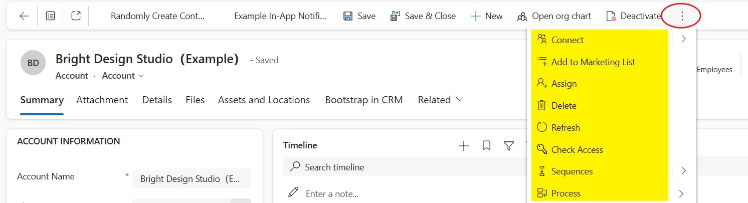The height and width of the screenshot is (203, 748).
Task: Choose Check Access from overflow menu
Action: (x=577, y=149)
